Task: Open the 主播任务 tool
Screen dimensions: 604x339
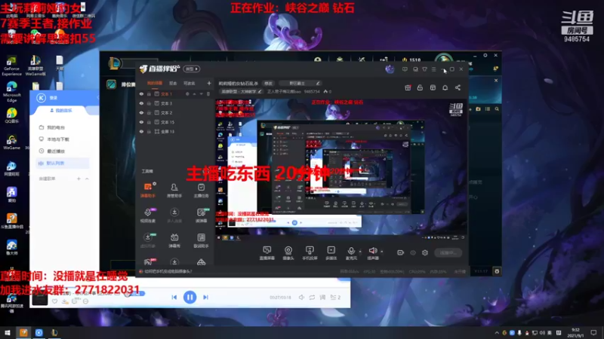Action: tap(201, 191)
